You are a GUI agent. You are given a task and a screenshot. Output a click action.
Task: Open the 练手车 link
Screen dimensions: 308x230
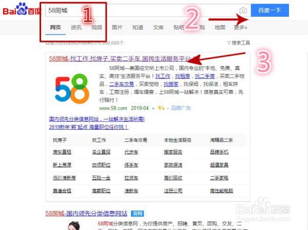point(131,165)
